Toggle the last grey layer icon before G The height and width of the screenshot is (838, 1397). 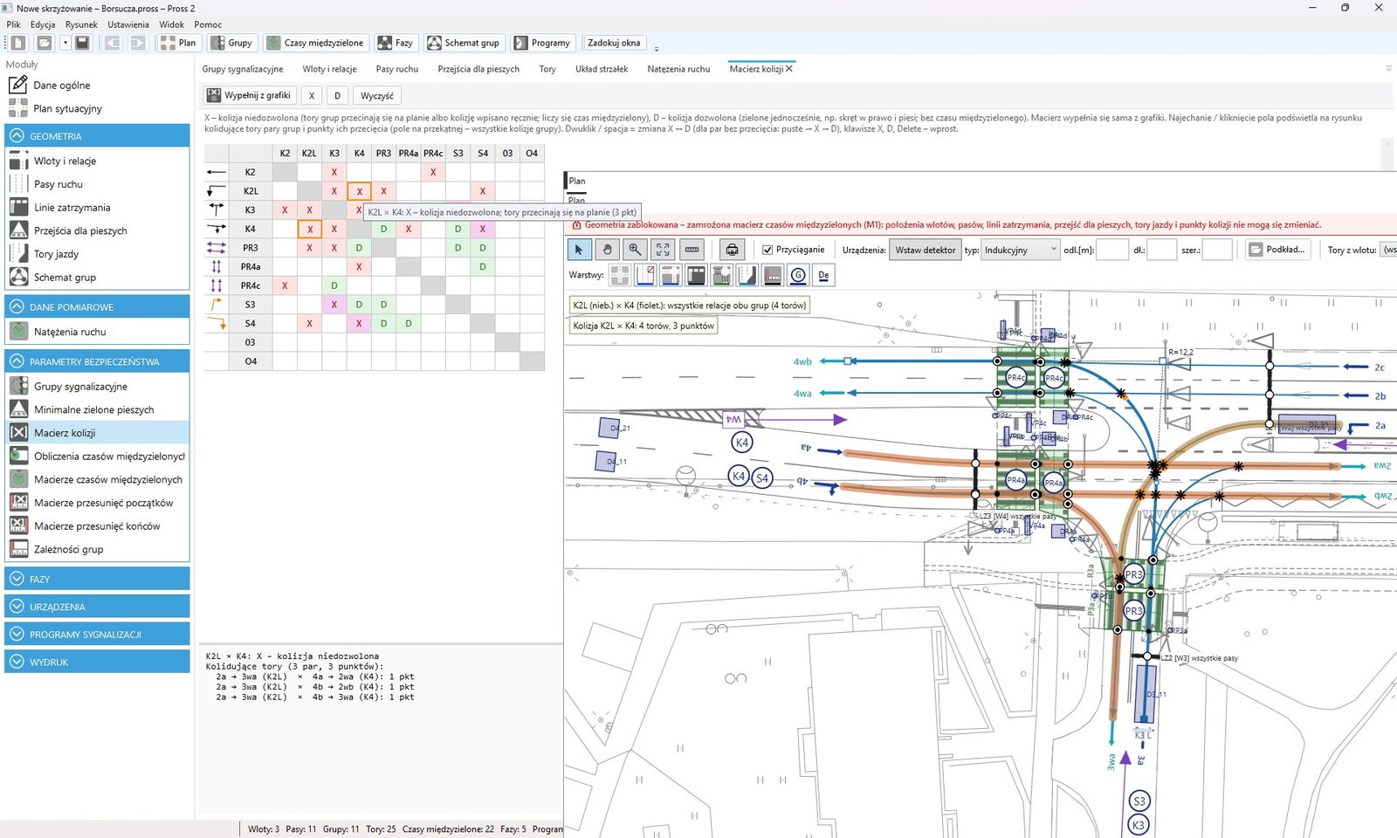(x=773, y=276)
